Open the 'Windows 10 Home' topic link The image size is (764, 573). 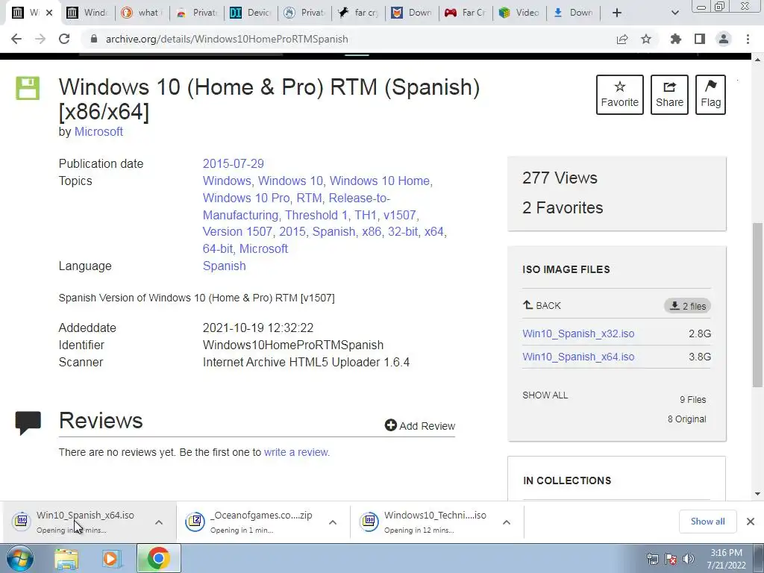pos(380,181)
